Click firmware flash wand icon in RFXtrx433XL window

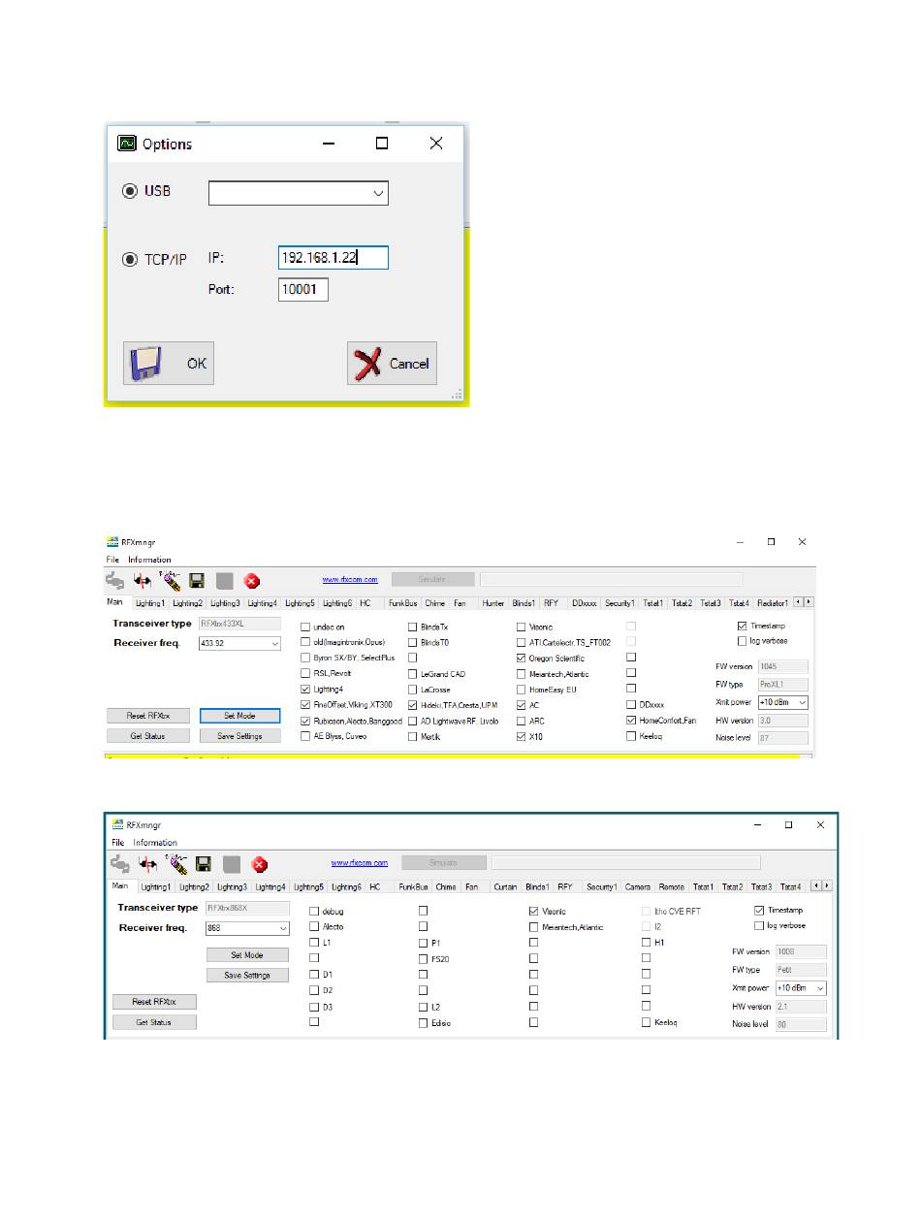click(x=170, y=581)
